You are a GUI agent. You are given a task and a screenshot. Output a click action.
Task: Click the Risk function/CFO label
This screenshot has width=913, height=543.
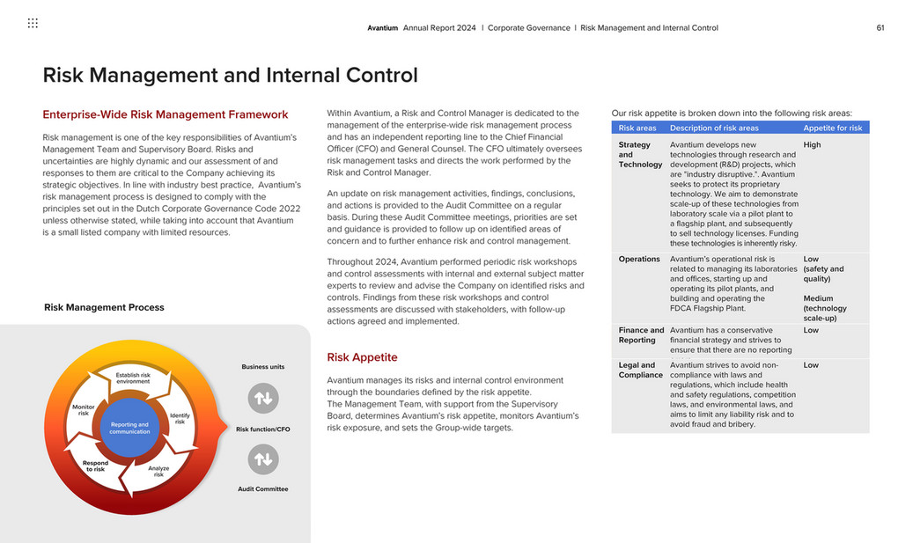point(263,429)
